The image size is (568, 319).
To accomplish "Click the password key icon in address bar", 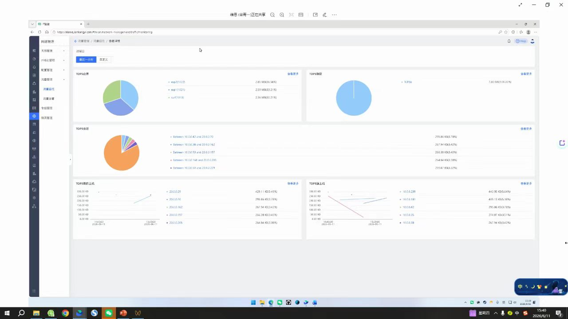I will 500,32.
